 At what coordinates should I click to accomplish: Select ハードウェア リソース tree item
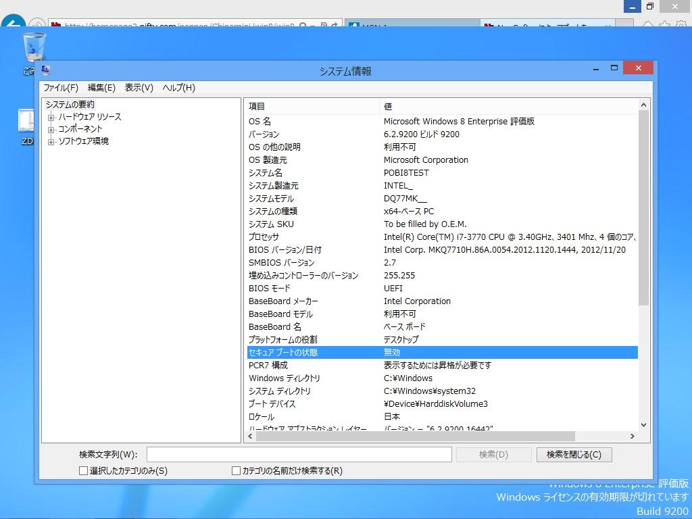[90, 117]
